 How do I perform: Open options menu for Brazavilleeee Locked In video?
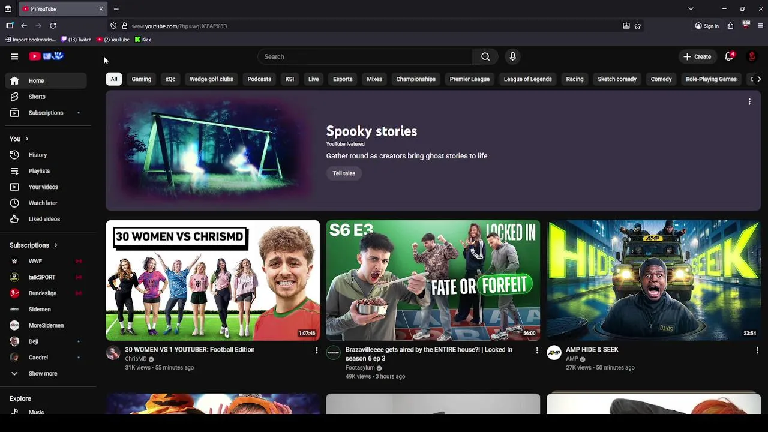coord(536,350)
